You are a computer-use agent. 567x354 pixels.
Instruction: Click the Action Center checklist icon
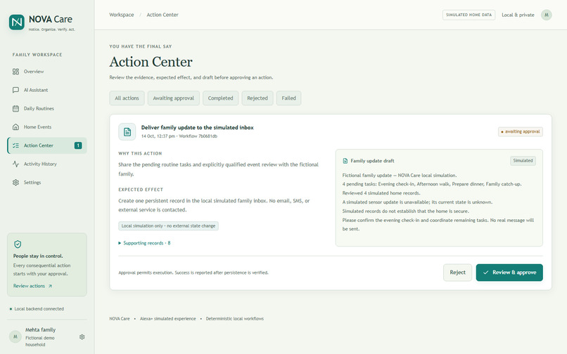pyautogui.click(x=15, y=145)
